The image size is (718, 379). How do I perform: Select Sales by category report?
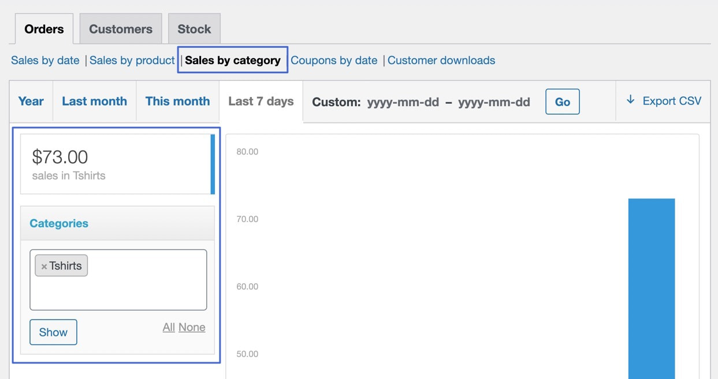(x=233, y=61)
